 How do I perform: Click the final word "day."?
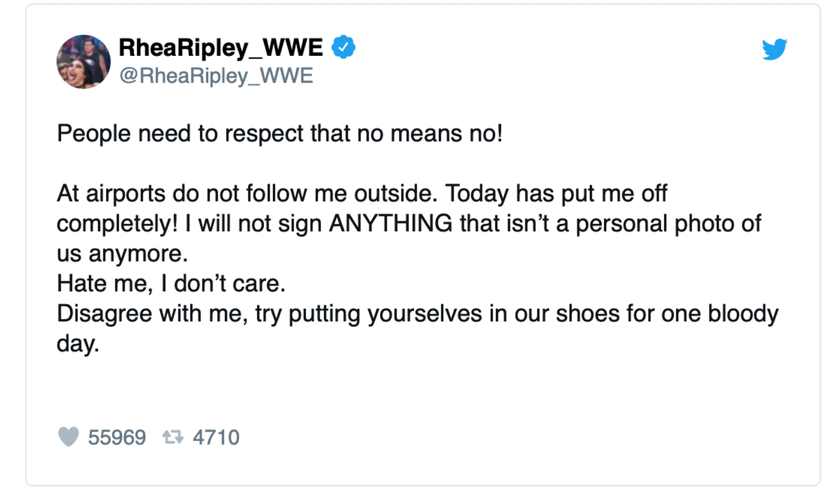pyautogui.click(x=78, y=343)
